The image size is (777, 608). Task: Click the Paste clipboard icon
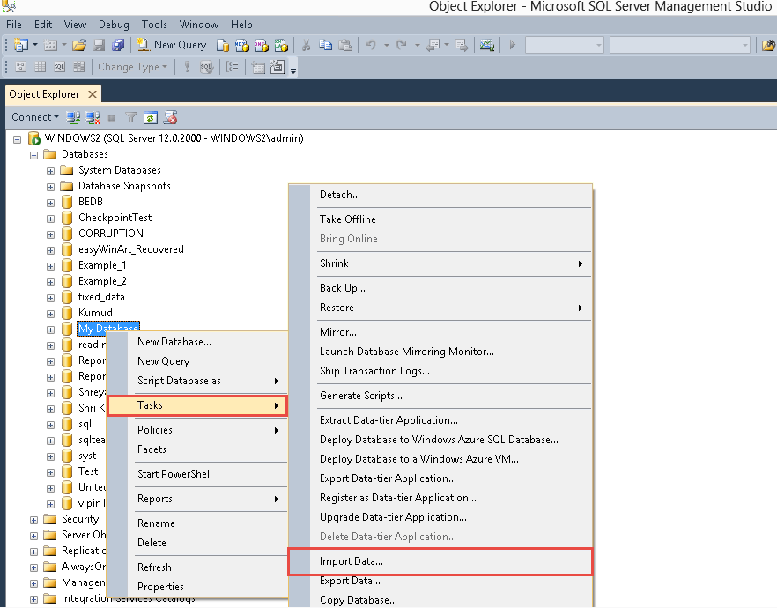point(345,45)
